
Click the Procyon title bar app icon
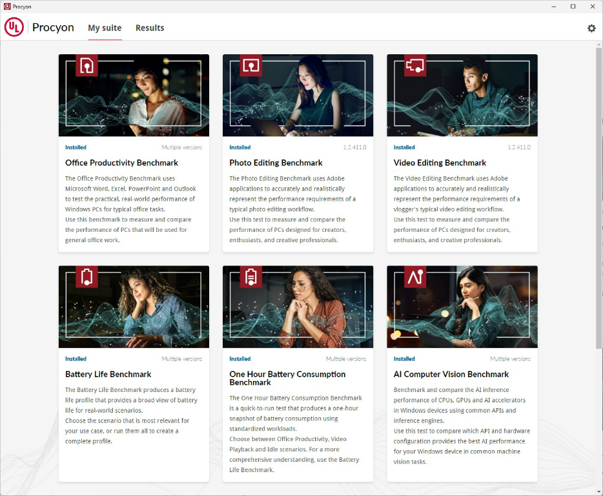coord(7,6)
